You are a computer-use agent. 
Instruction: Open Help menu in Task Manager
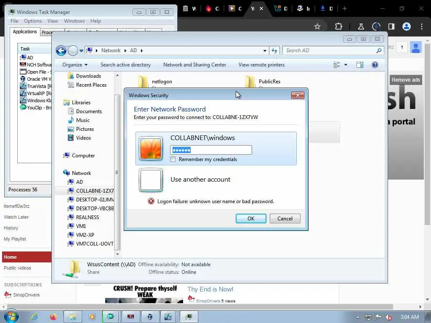coord(96,21)
